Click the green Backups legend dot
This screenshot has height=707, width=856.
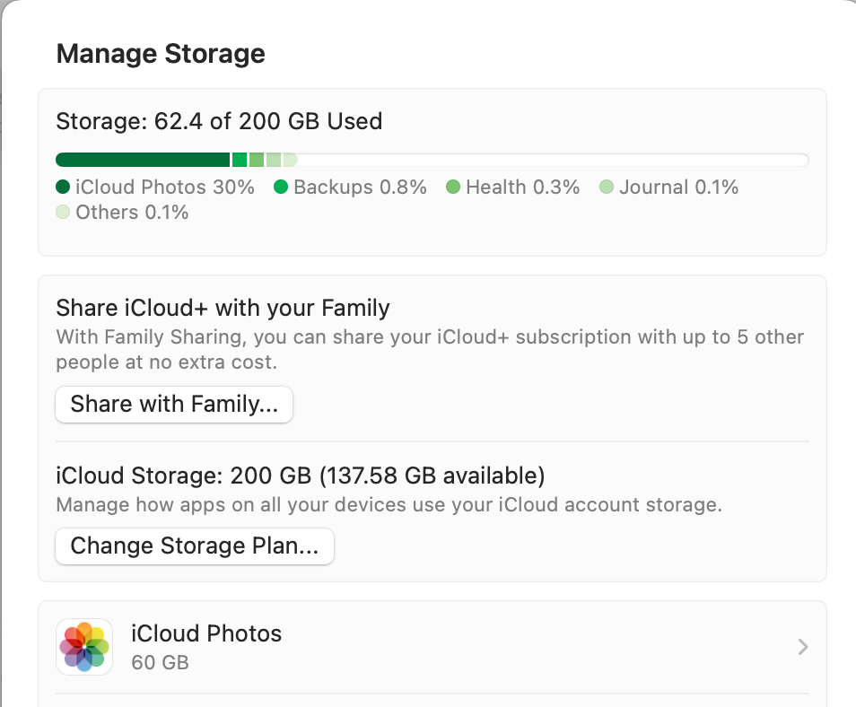click(x=281, y=188)
